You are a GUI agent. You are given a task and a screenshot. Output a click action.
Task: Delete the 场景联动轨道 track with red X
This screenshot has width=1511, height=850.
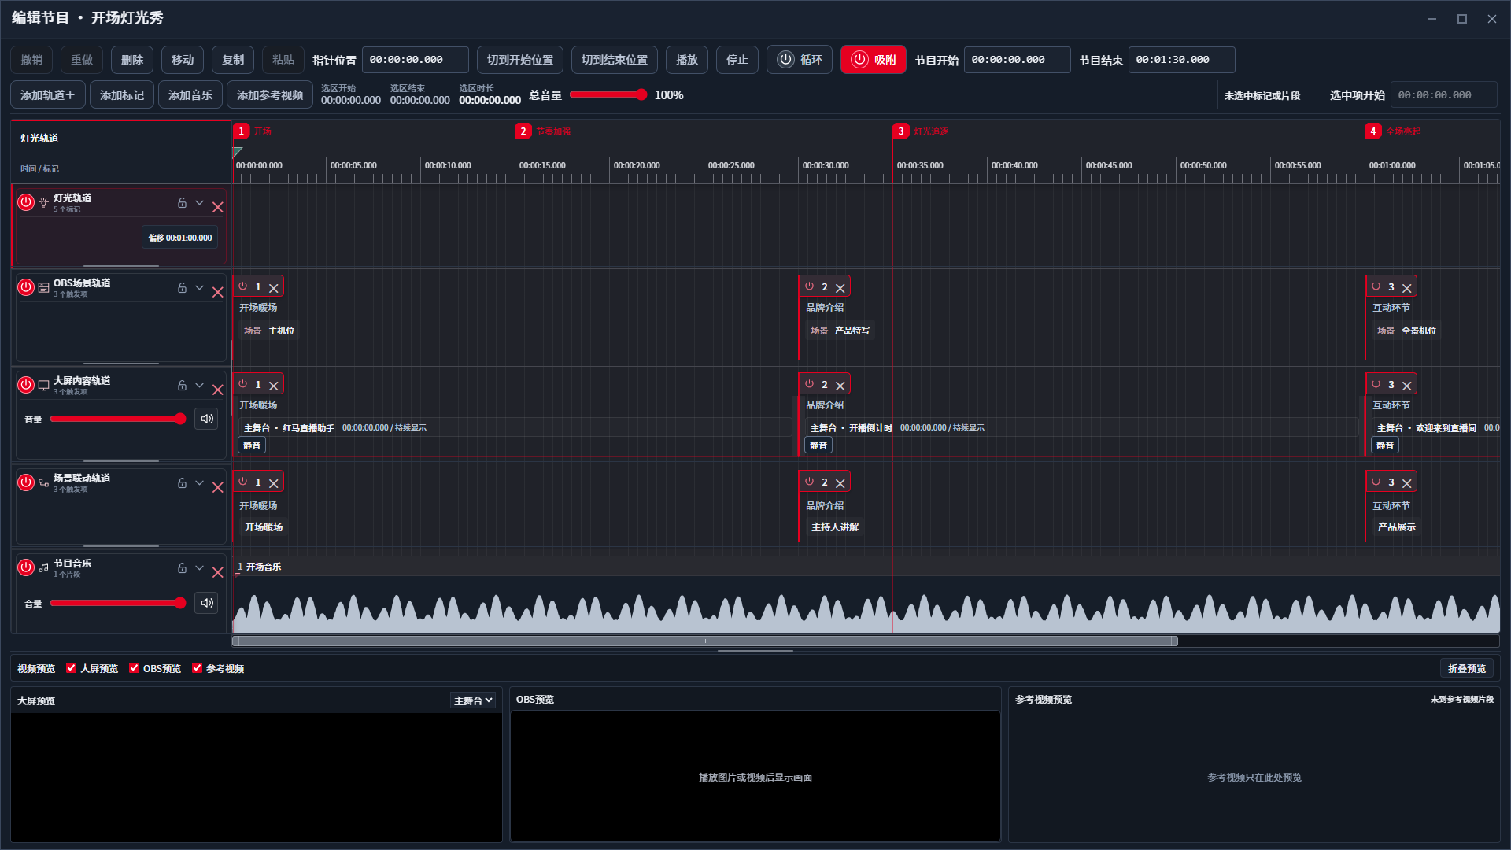pyautogui.click(x=218, y=488)
